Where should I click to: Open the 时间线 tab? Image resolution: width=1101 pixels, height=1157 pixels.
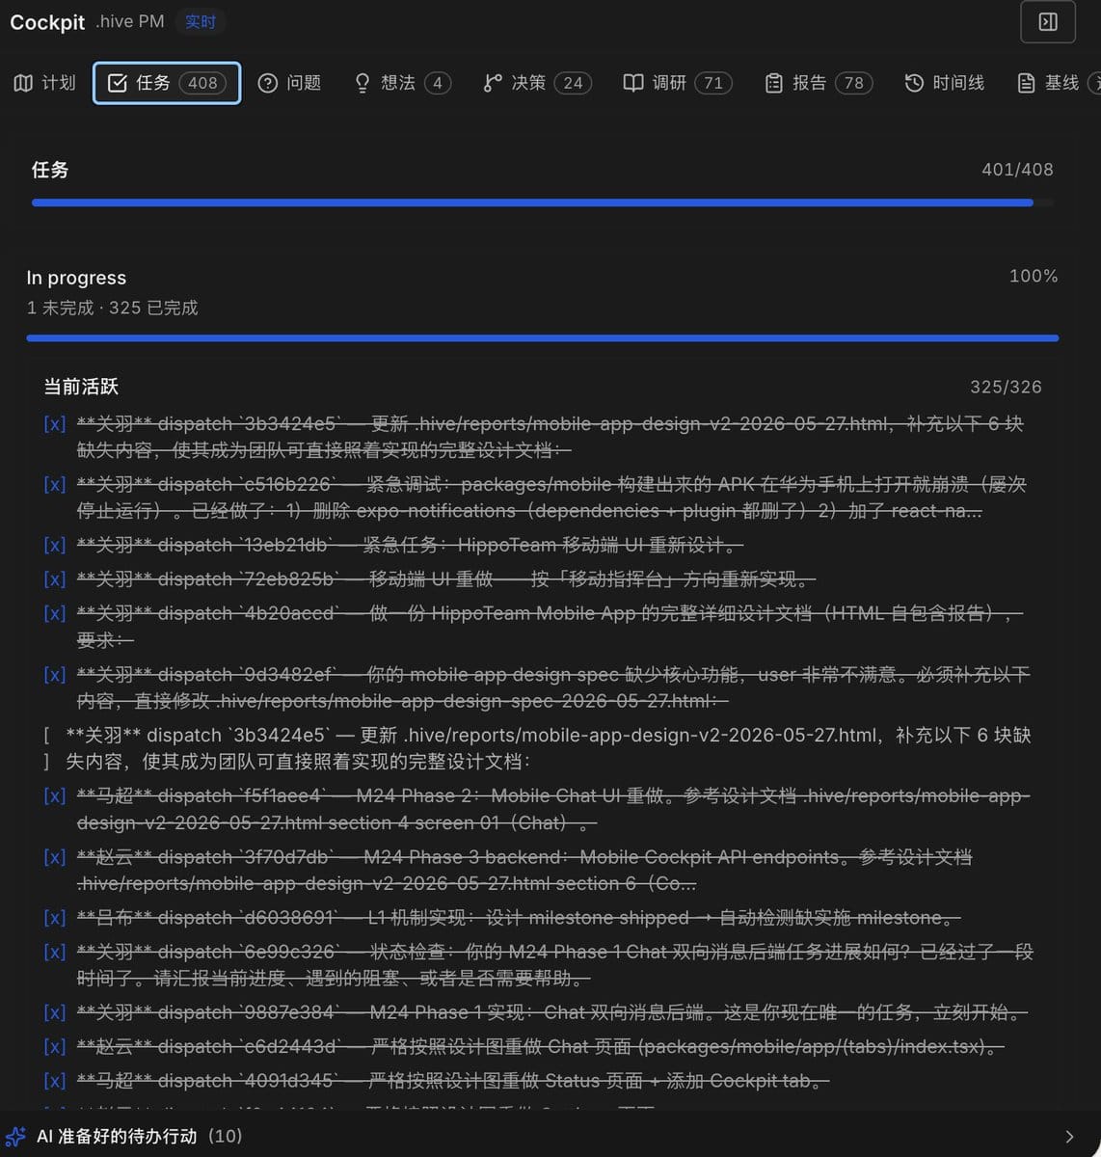(x=945, y=83)
